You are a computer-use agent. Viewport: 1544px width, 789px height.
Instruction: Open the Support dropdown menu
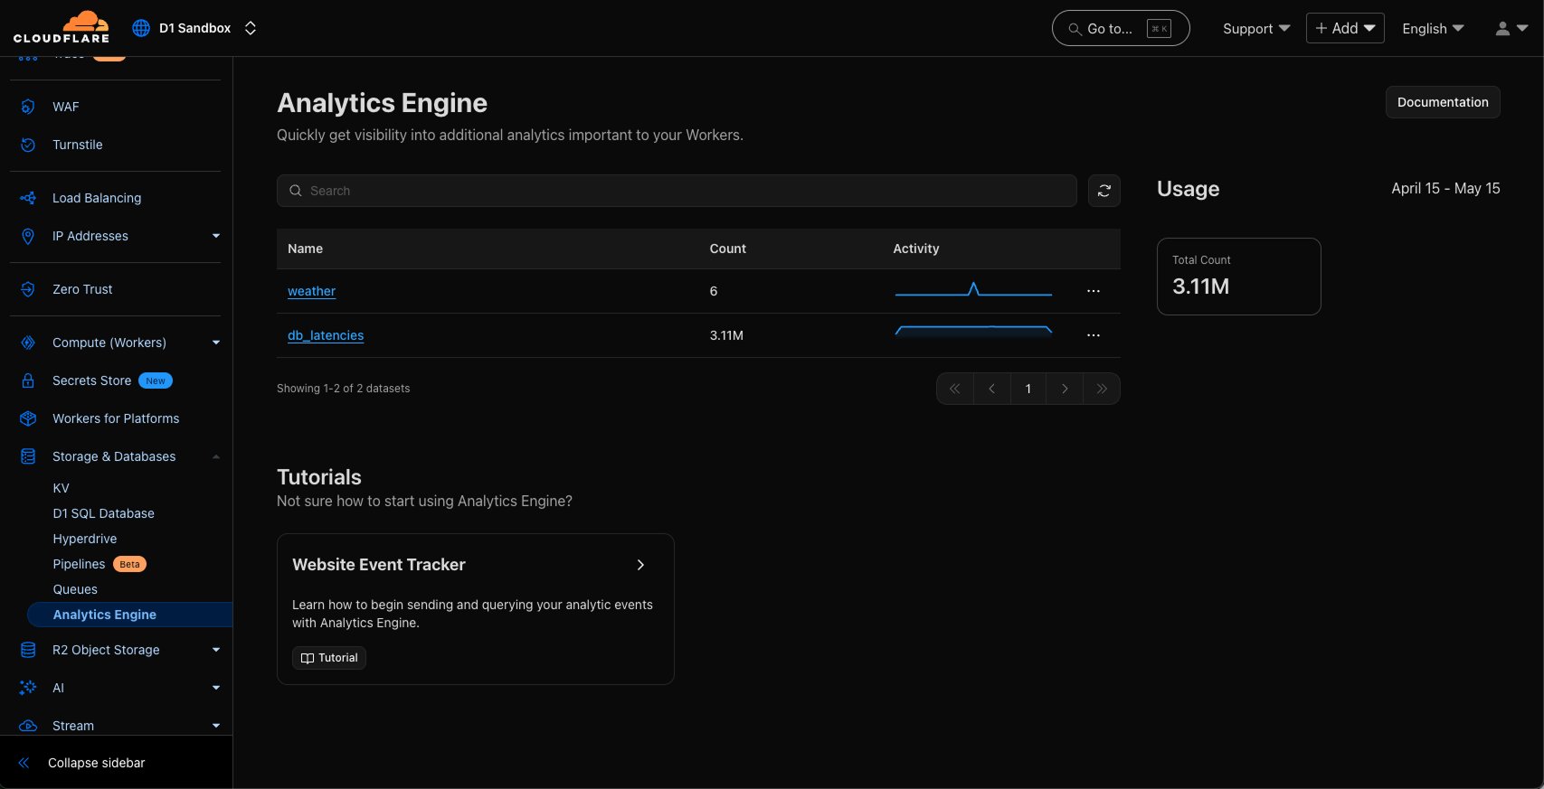(x=1256, y=28)
